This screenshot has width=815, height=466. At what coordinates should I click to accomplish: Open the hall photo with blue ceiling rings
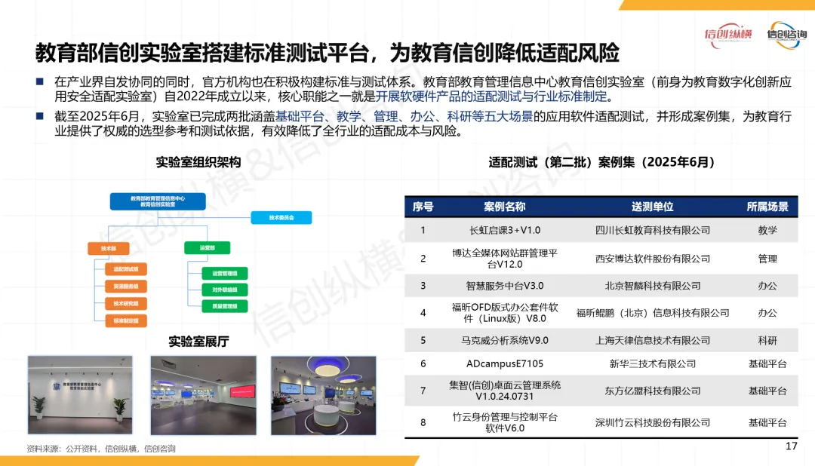323,395
